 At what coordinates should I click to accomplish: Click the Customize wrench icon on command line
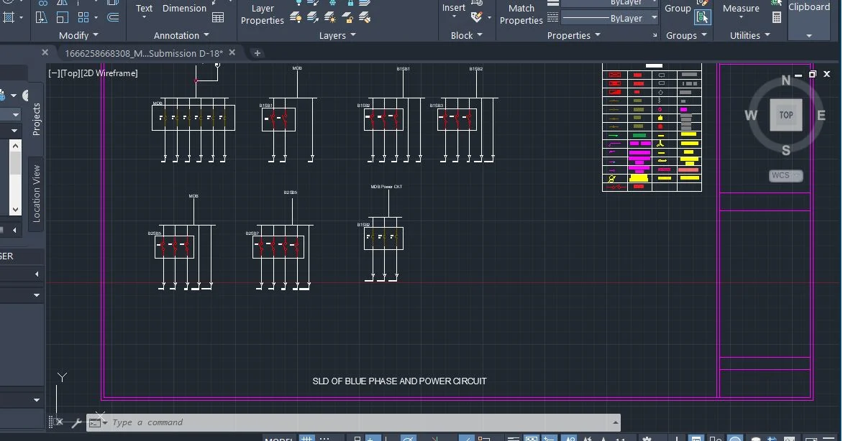[76, 423]
